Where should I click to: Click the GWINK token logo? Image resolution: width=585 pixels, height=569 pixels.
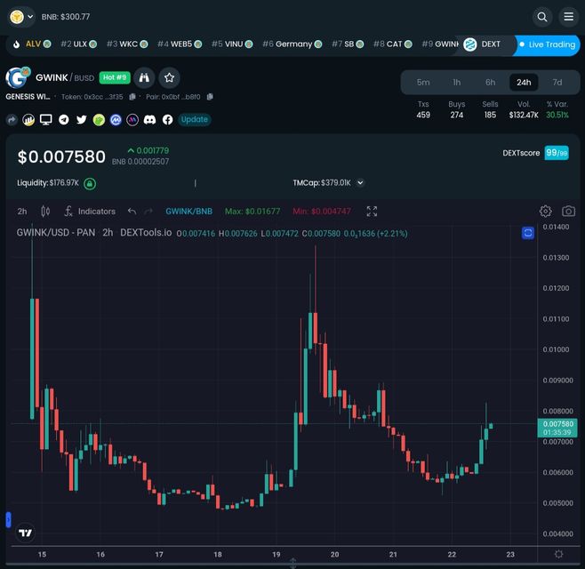[18, 77]
